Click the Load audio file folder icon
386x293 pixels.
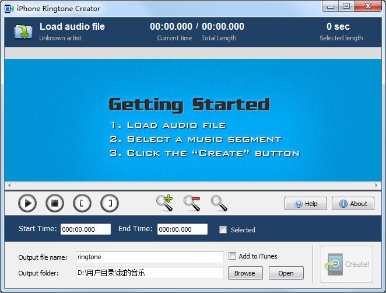point(23,32)
